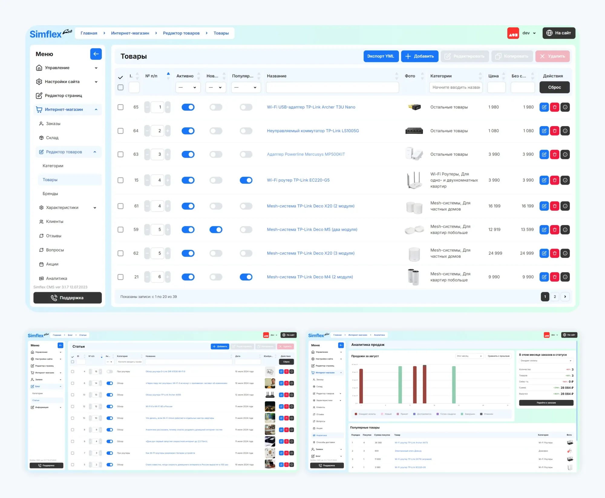Click the Акции calendar icon in the sidebar
The image size is (605, 498).
41,264
